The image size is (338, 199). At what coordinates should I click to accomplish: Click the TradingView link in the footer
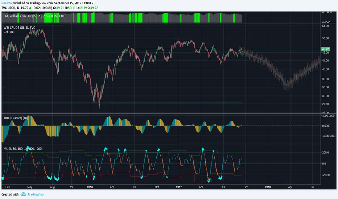click(36, 194)
